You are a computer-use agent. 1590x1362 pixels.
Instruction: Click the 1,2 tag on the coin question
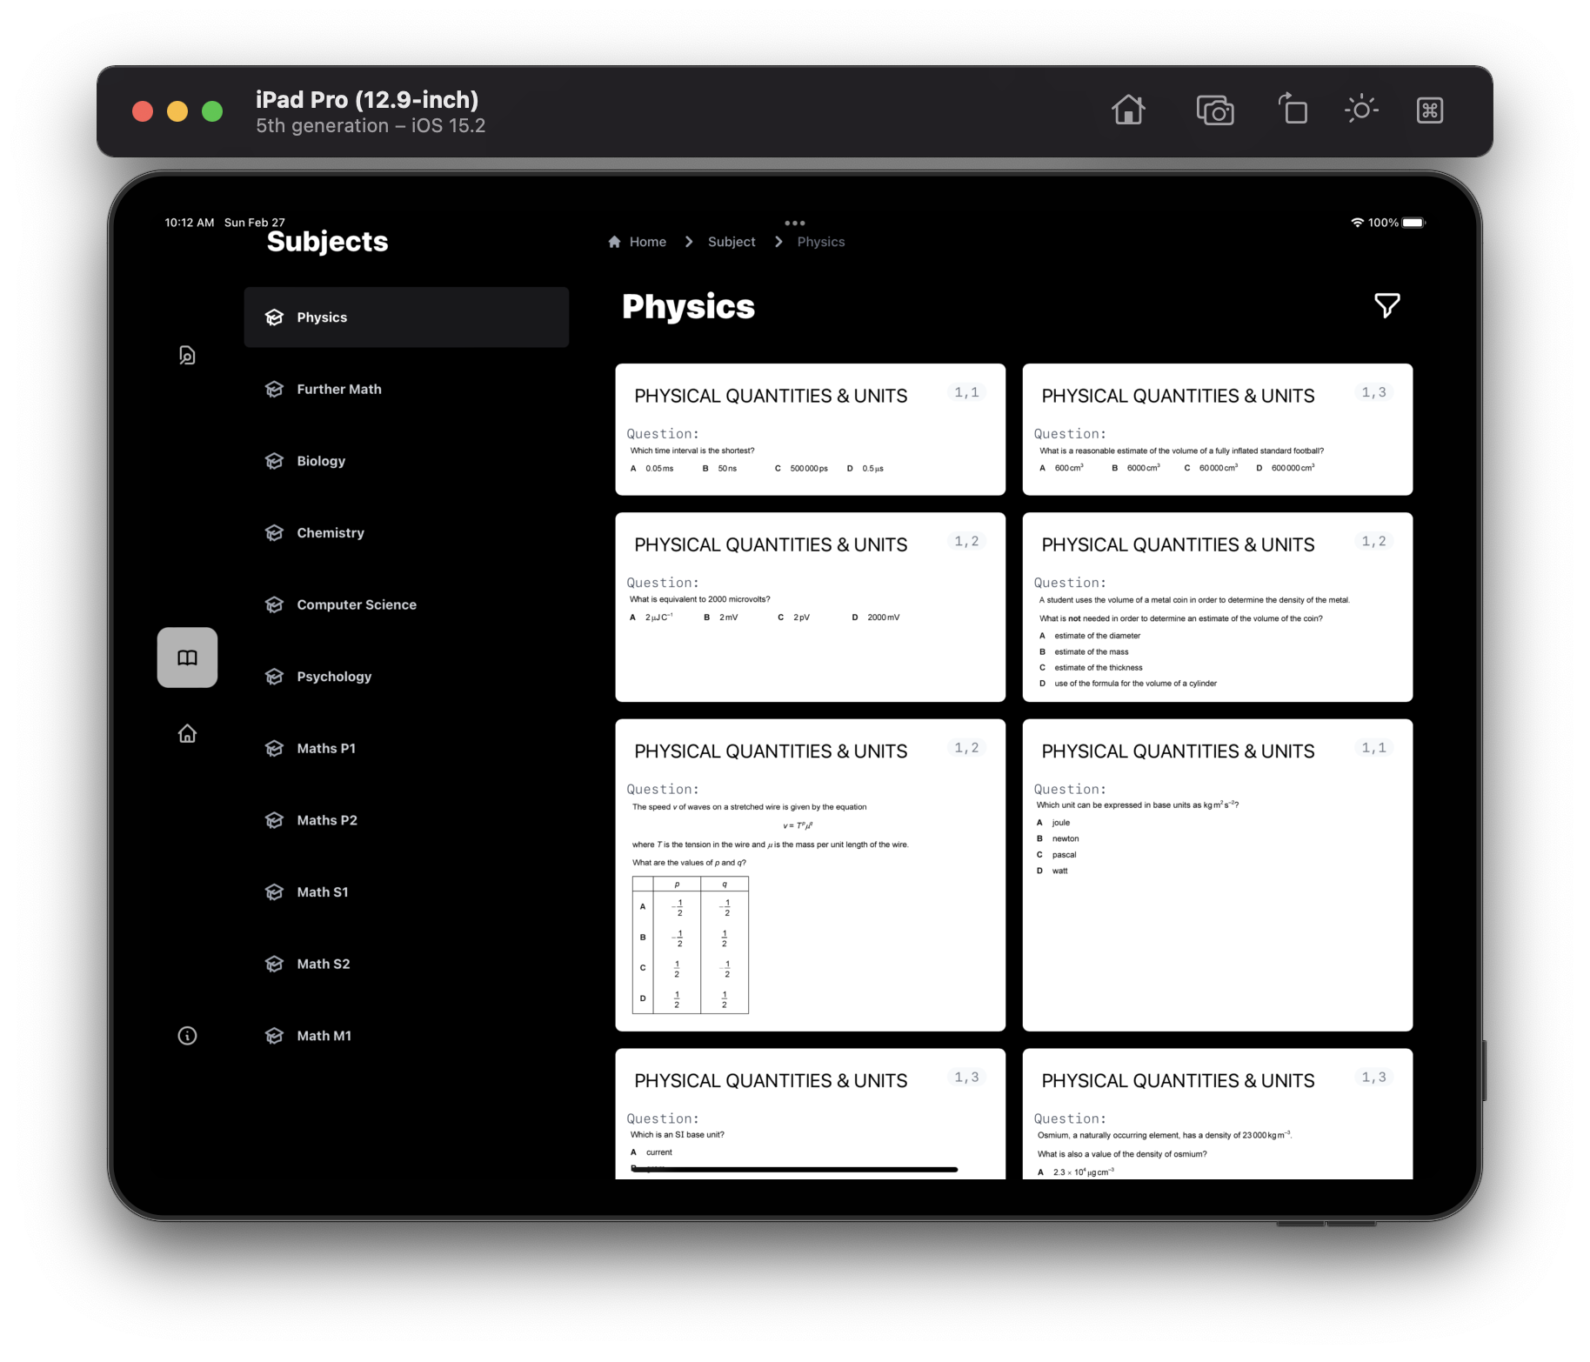point(1373,541)
